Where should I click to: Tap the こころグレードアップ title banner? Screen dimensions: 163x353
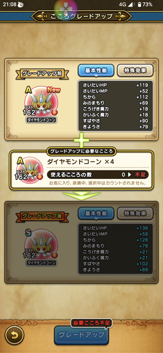point(81,17)
